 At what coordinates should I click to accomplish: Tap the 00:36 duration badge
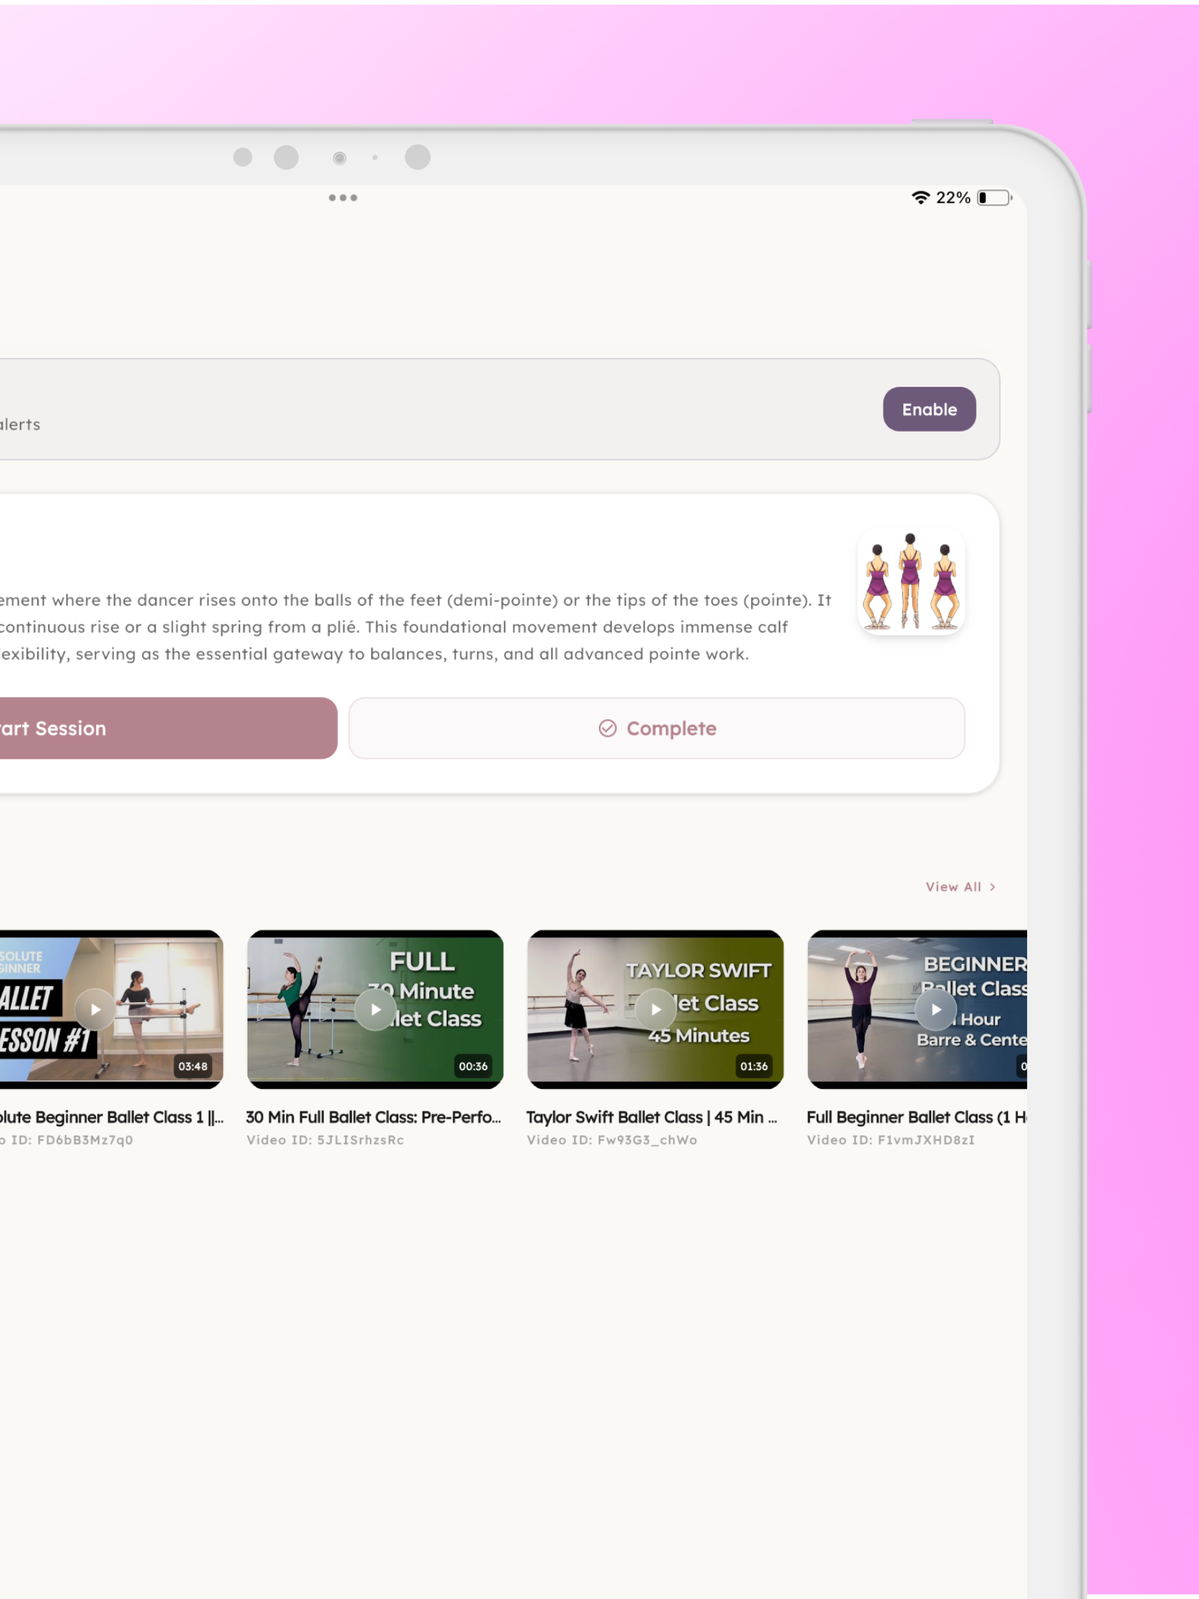pyautogui.click(x=473, y=1066)
